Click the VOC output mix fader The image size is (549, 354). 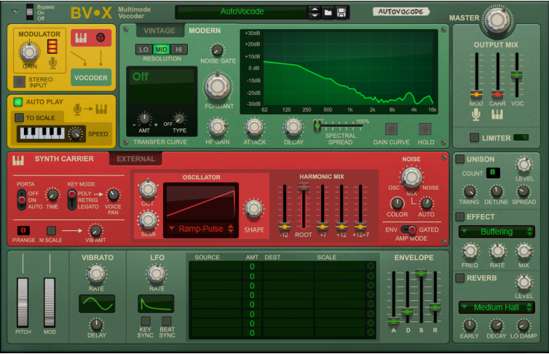pos(516,74)
